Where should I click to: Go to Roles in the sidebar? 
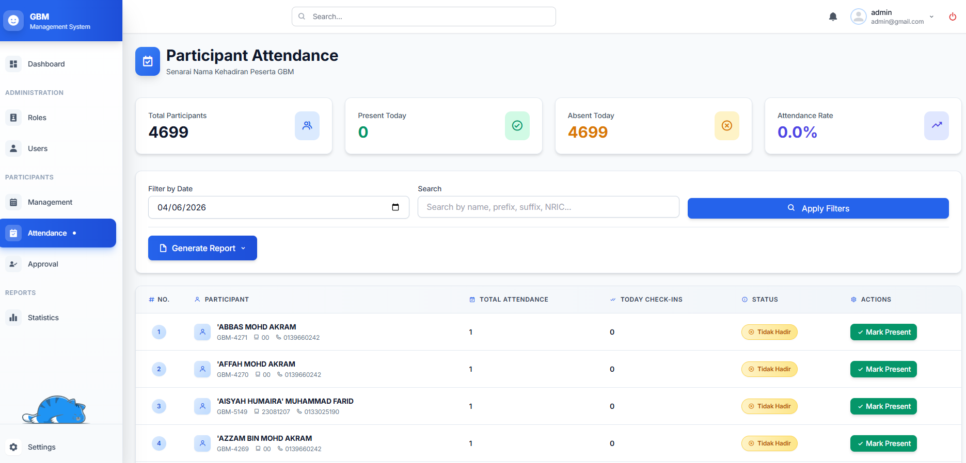[x=58, y=118]
